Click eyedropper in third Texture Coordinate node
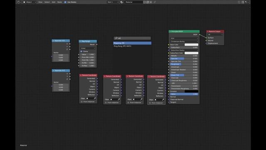 141,99
